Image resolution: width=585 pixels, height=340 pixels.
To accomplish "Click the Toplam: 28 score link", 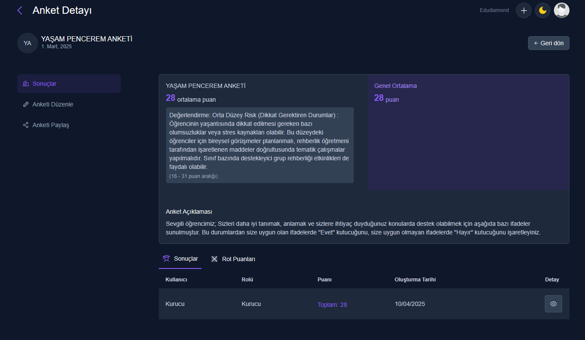I will coord(332,305).
